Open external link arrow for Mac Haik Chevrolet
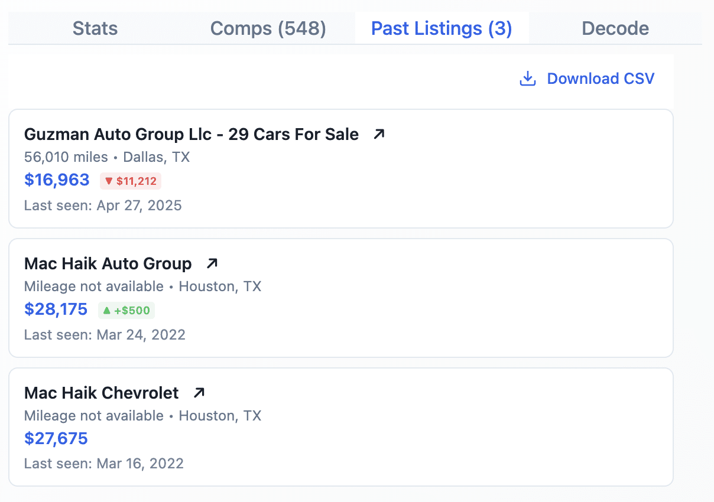The image size is (714, 502). pyautogui.click(x=199, y=393)
